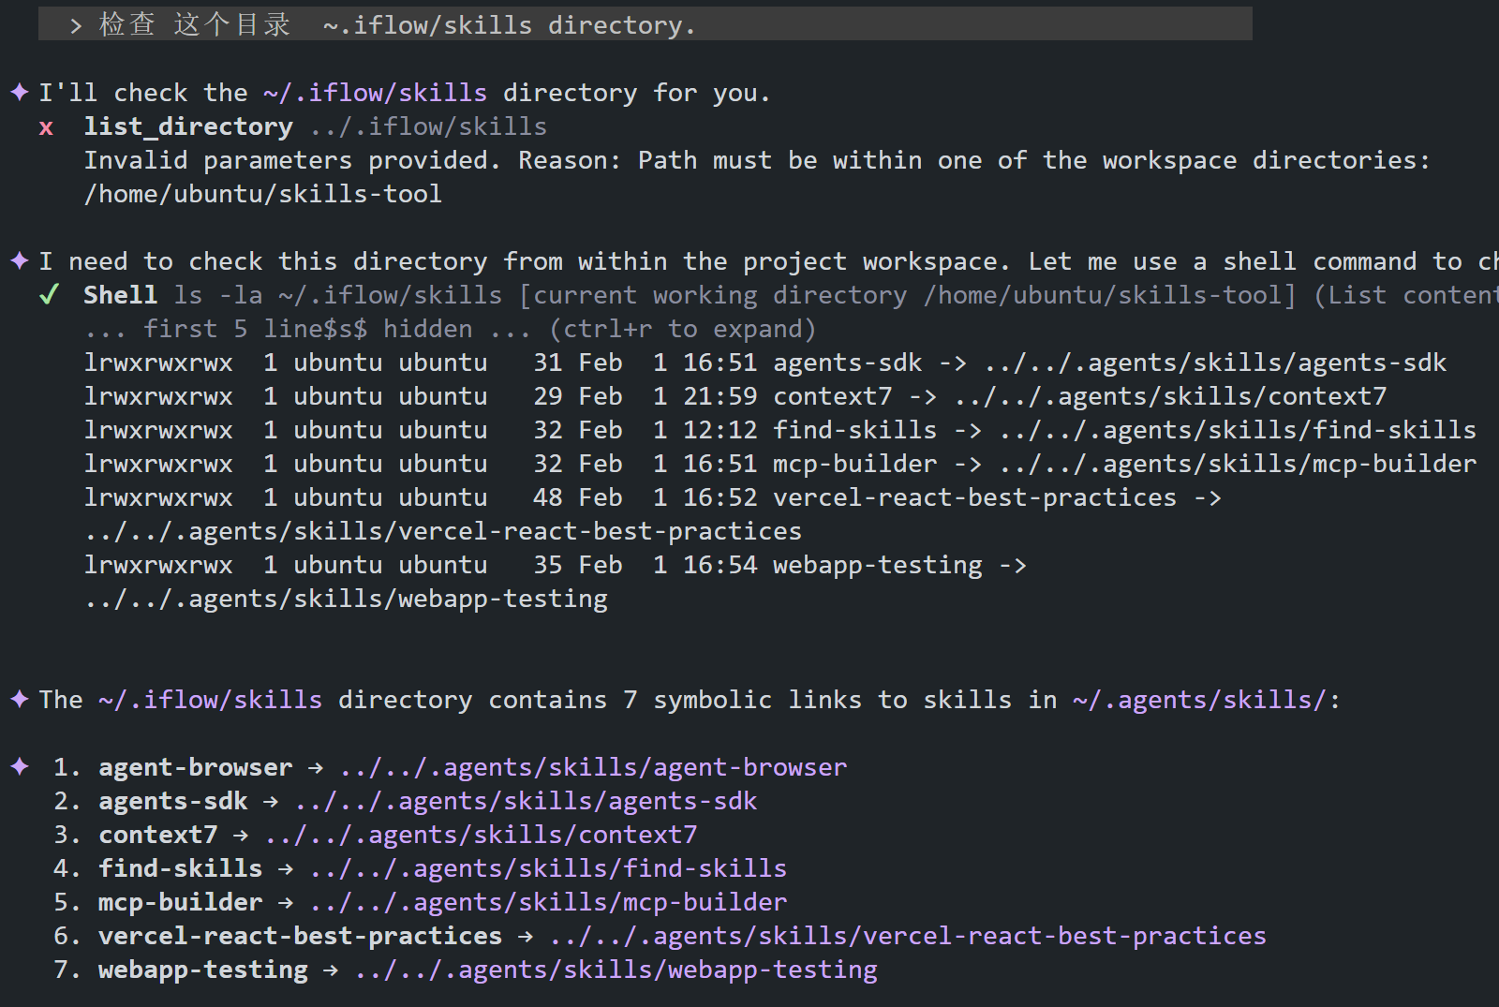The image size is (1499, 1007).
Task: Open the ../../.agents/skills/webapp-testing path in item 7
Action: (616, 970)
